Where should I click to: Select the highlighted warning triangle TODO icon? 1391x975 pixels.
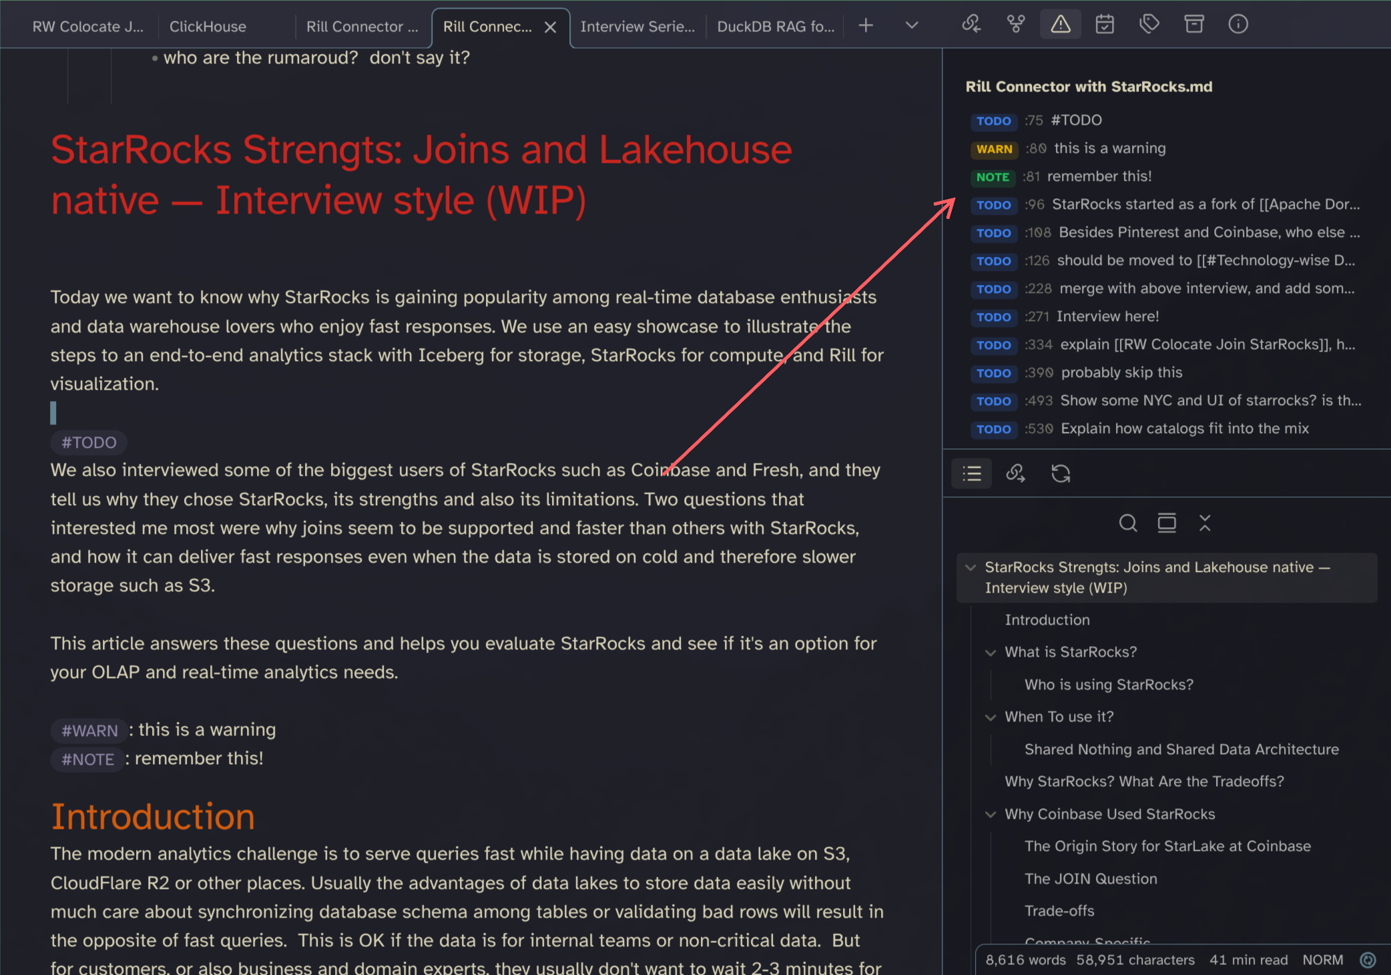tap(1060, 24)
